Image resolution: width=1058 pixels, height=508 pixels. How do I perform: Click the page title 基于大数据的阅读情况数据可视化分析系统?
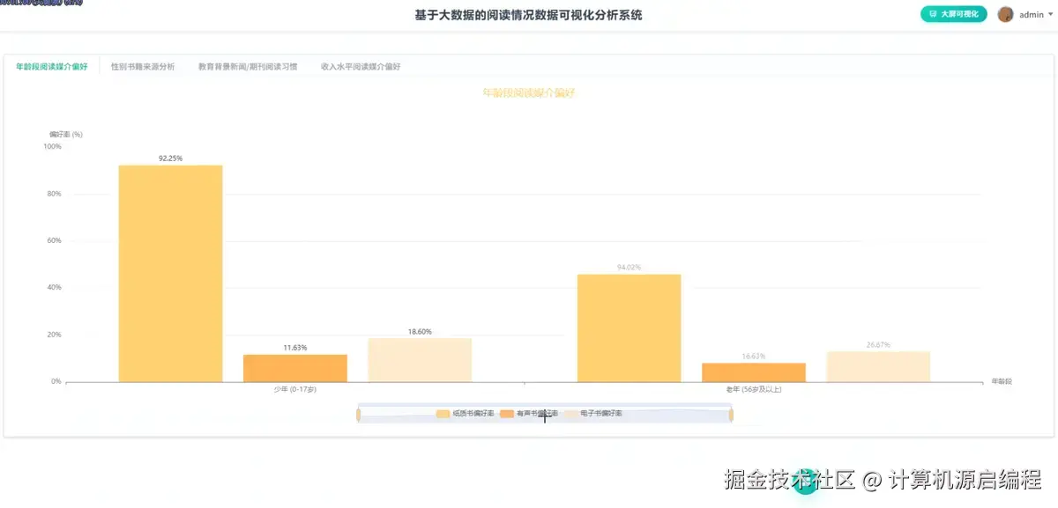(x=529, y=15)
